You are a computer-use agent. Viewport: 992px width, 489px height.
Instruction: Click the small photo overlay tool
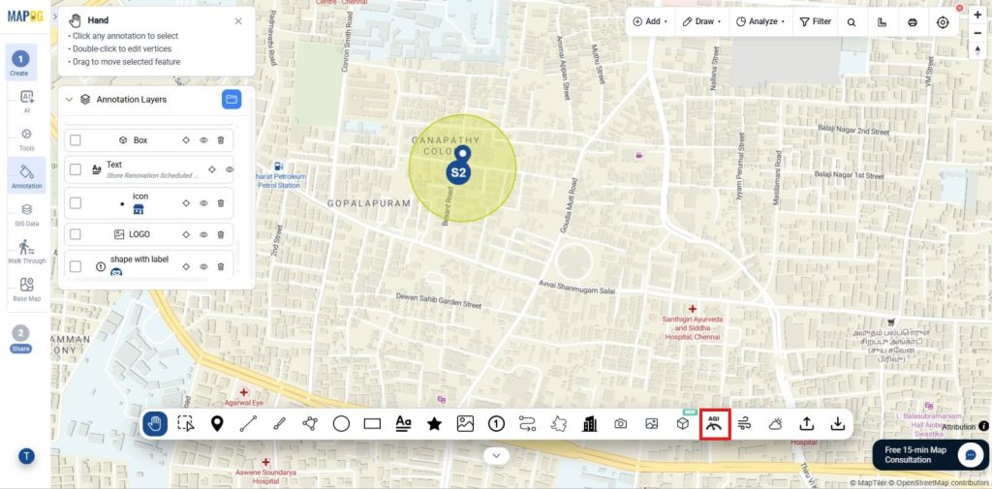click(652, 424)
